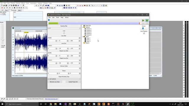This screenshot has height=106, width=189.
Task: Click zoom in icon in bottom Wavosaur toolbar
Action: (x=2, y=99)
